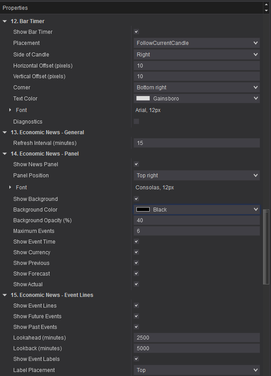Open the Label Placement dropdown

[197, 370]
